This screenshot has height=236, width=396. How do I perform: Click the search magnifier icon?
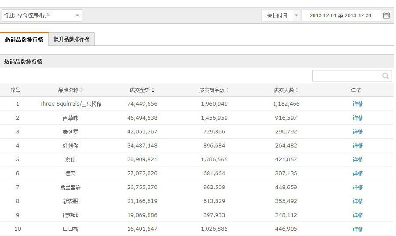click(385, 76)
